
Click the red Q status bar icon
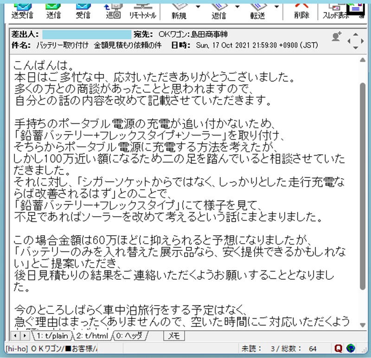[x=339, y=348]
